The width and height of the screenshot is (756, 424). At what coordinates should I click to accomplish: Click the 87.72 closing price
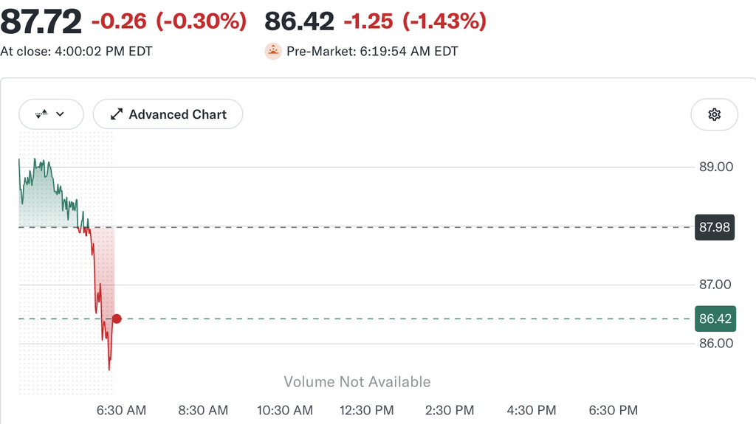tap(41, 21)
